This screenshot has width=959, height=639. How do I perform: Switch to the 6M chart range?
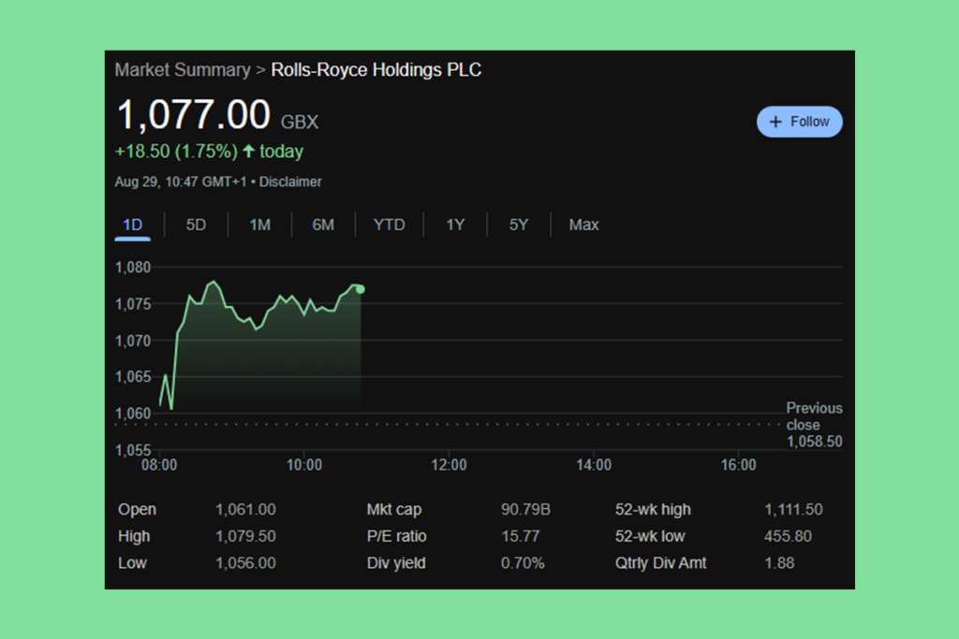(x=323, y=225)
